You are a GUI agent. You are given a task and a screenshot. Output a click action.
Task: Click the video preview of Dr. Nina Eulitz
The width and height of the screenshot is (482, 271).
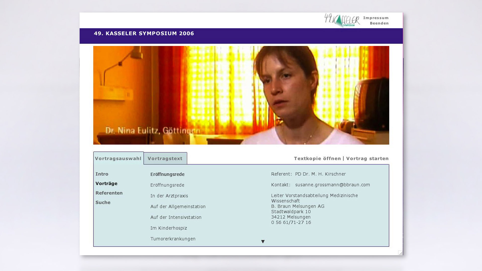[241, 95]
